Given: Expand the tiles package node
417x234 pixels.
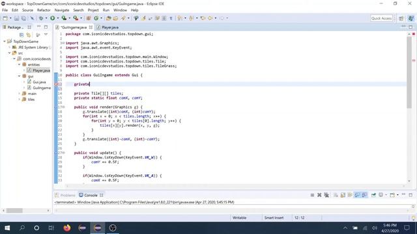Looking at the screenshot, I should point(20,99).
